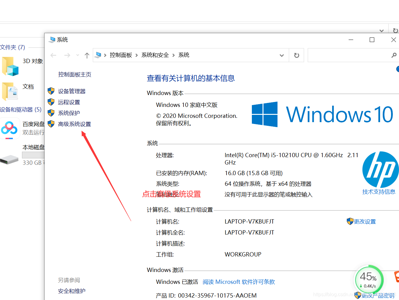Click the shield icon beside 远程设置
Viewport: 399px width, 300px height.
click(51, 102)
